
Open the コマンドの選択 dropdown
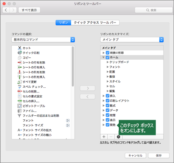[x=43, y=40]
